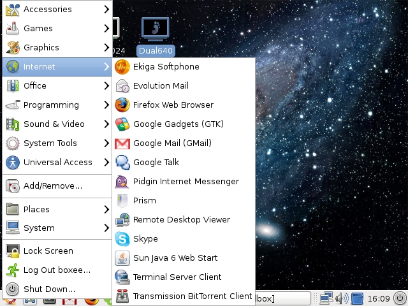Launch Ekiga Softphone via its orange icon

click(x=122, y=67)
